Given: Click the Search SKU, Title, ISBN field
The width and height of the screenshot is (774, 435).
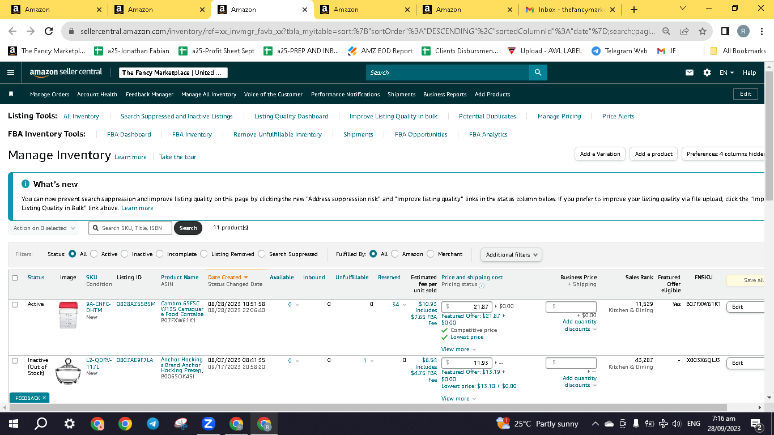Looking at the screenshot, I should pos(130,228).
